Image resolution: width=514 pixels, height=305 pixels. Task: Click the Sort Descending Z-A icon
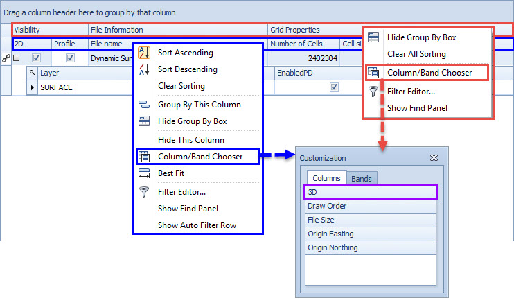pyautogui.click(x=144, y=69)
